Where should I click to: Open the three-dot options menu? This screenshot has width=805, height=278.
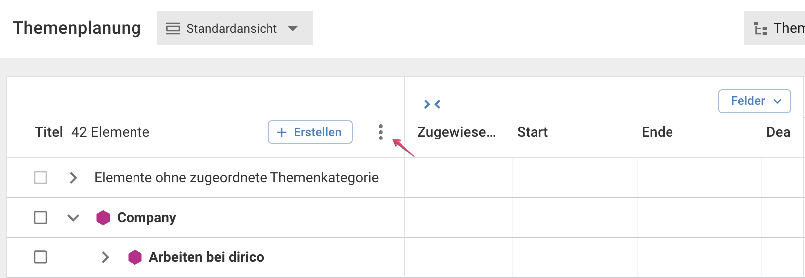point(381,132)
